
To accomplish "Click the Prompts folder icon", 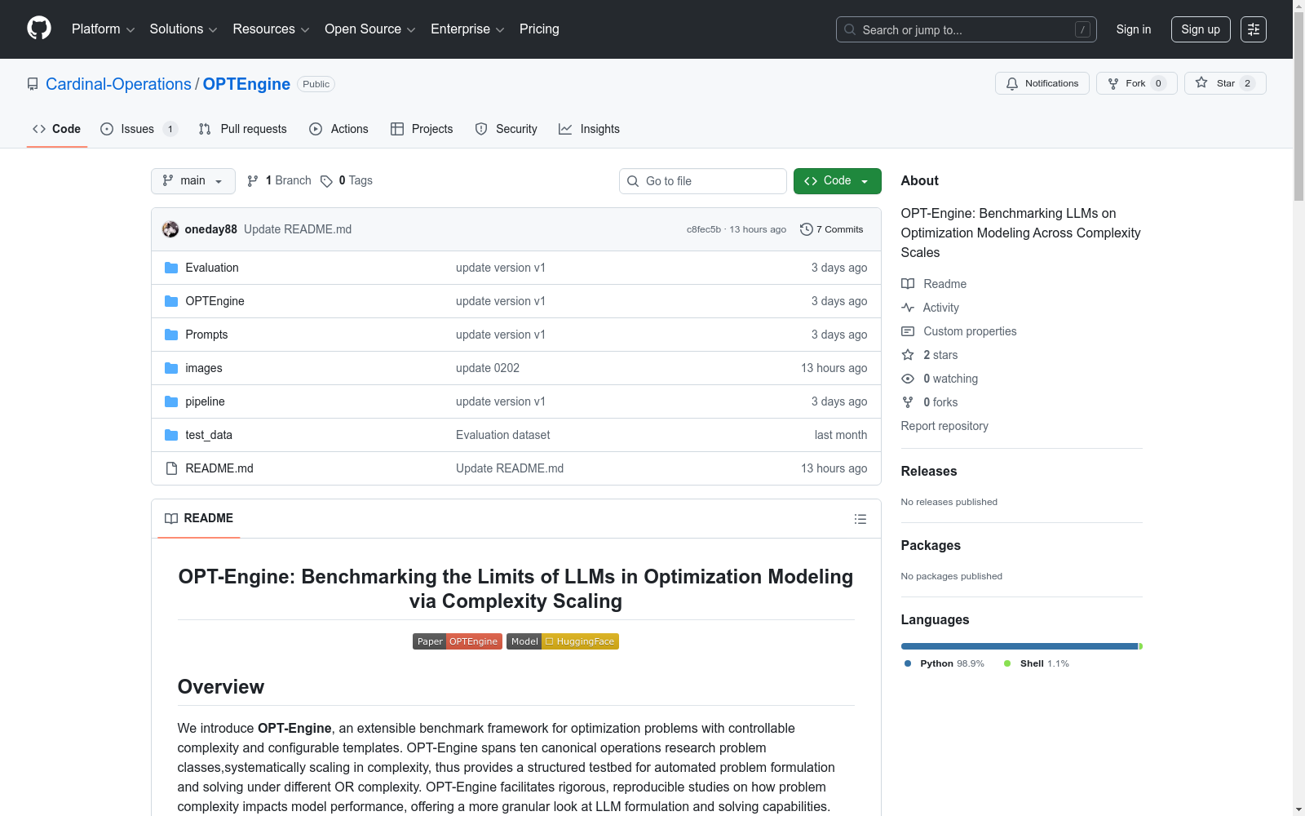I will [171, 335].
